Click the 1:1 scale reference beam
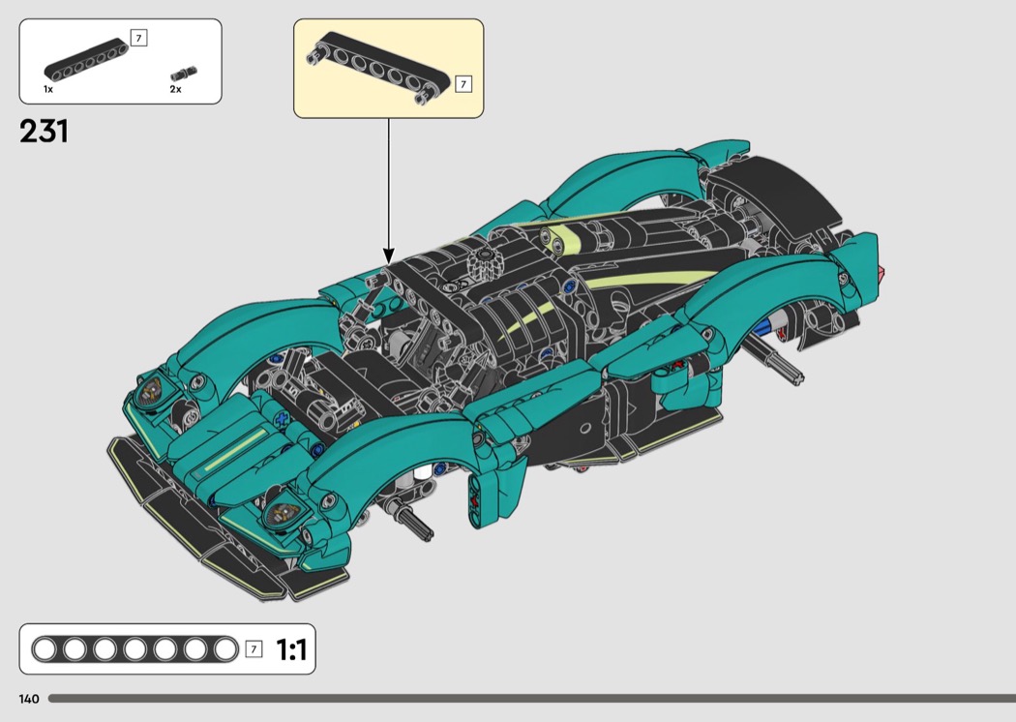 pyautogui.click(x=134, y=648)
